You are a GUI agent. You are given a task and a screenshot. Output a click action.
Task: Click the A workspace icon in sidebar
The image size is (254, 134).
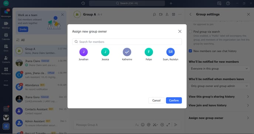tap(6, 126)
